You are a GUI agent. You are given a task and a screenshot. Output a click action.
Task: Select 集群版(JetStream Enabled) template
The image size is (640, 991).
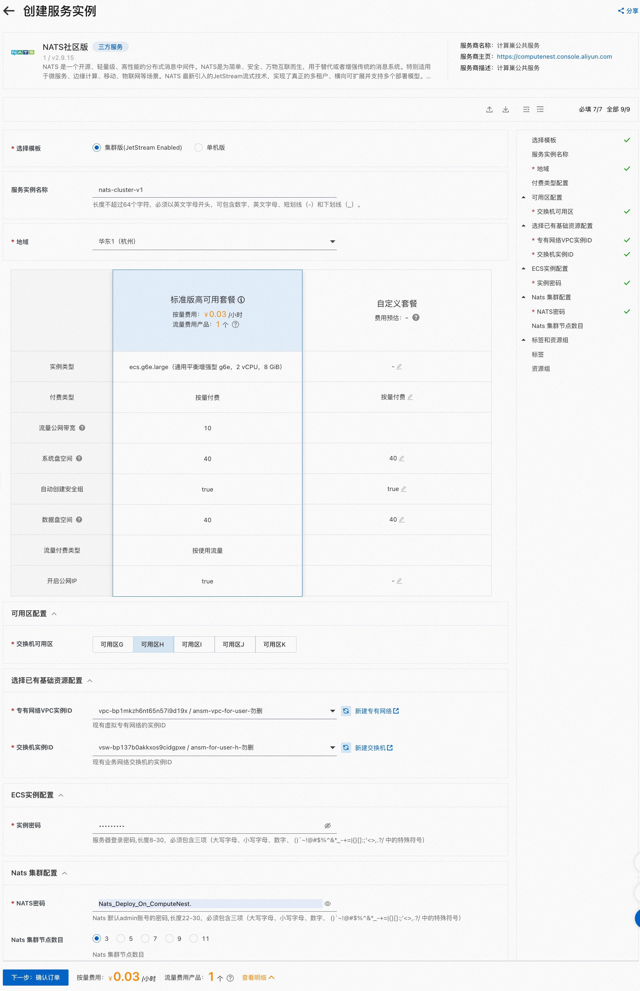[x=96, y=148]
